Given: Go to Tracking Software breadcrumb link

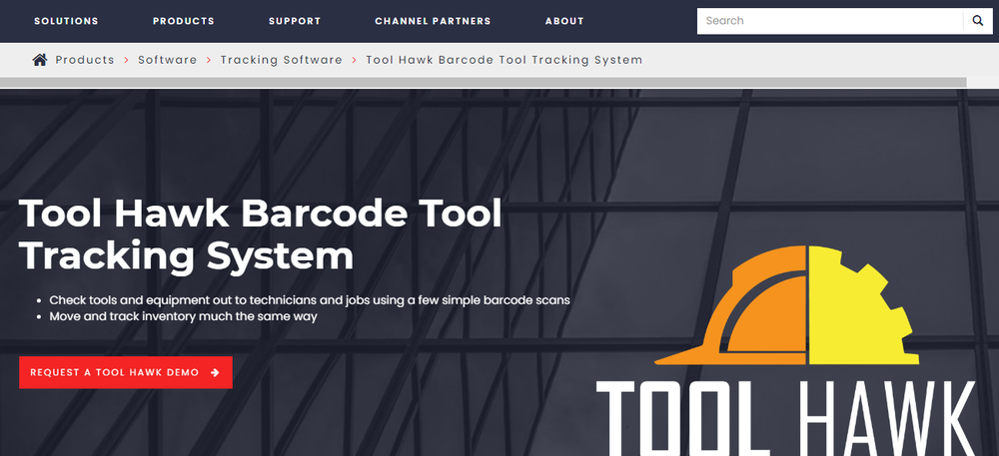Looking at the screenshot, I should tap(281, 60).
